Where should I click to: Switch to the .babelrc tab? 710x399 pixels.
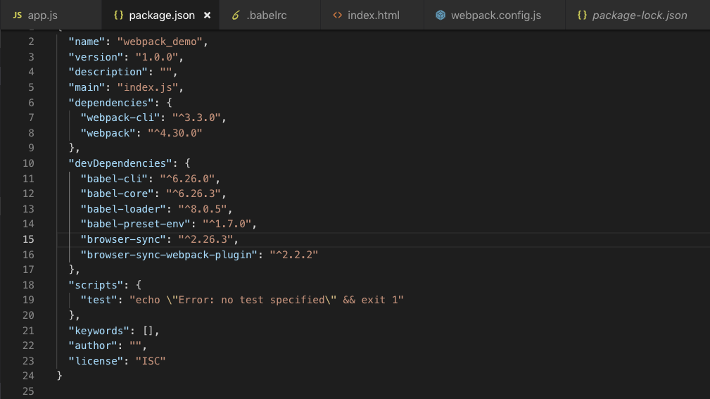point(270,15)
